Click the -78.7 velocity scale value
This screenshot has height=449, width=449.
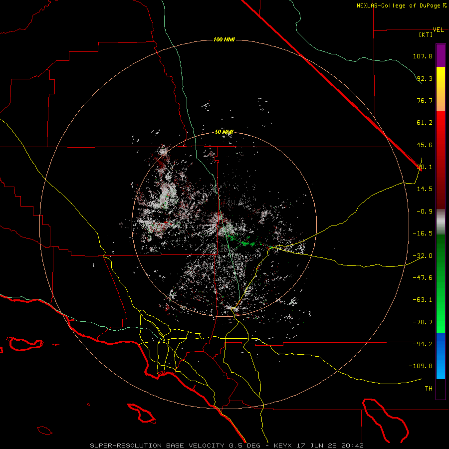click(x=423, y=322)
